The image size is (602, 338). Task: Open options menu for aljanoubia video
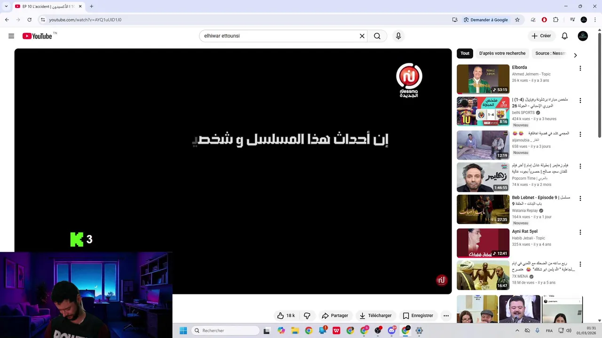[580, 134]
